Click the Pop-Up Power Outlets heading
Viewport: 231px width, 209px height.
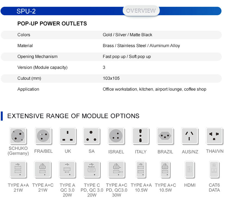(x=52, y=24)
